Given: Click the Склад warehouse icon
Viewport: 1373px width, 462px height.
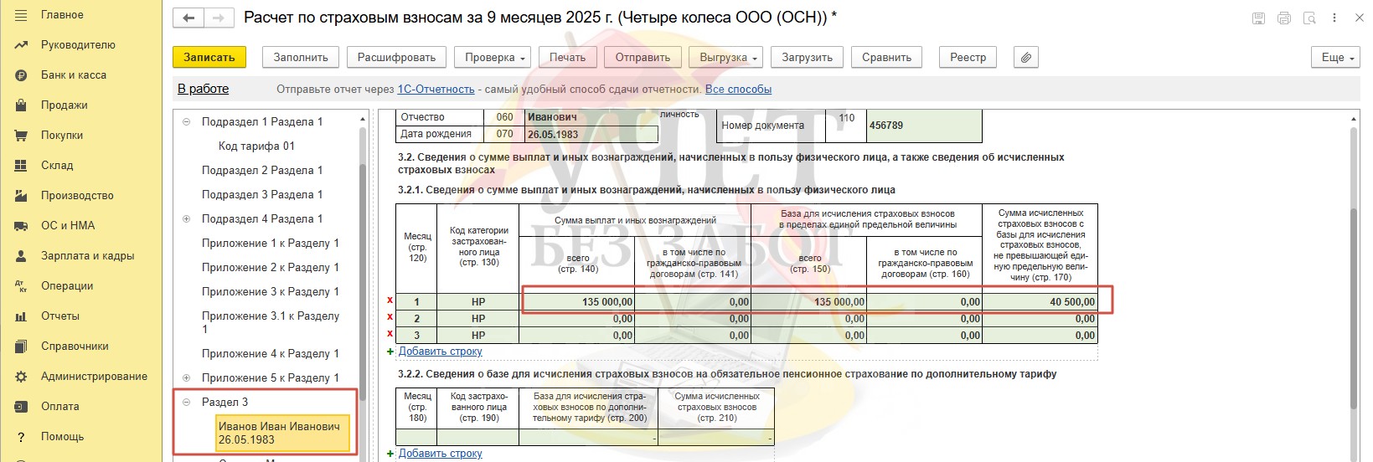Looking at the screenshot, I should pyautogui.click(x=22, y=166).
